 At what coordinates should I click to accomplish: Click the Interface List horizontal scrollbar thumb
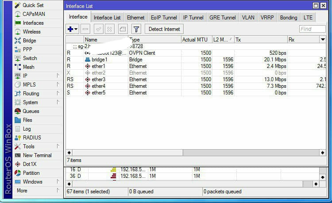coord(127,153)
